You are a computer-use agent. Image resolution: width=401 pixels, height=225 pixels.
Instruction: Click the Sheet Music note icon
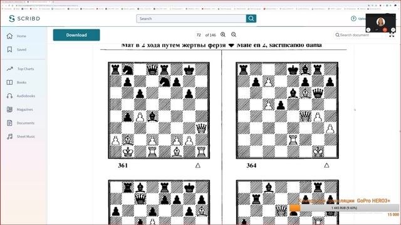(x=10, y=136)
